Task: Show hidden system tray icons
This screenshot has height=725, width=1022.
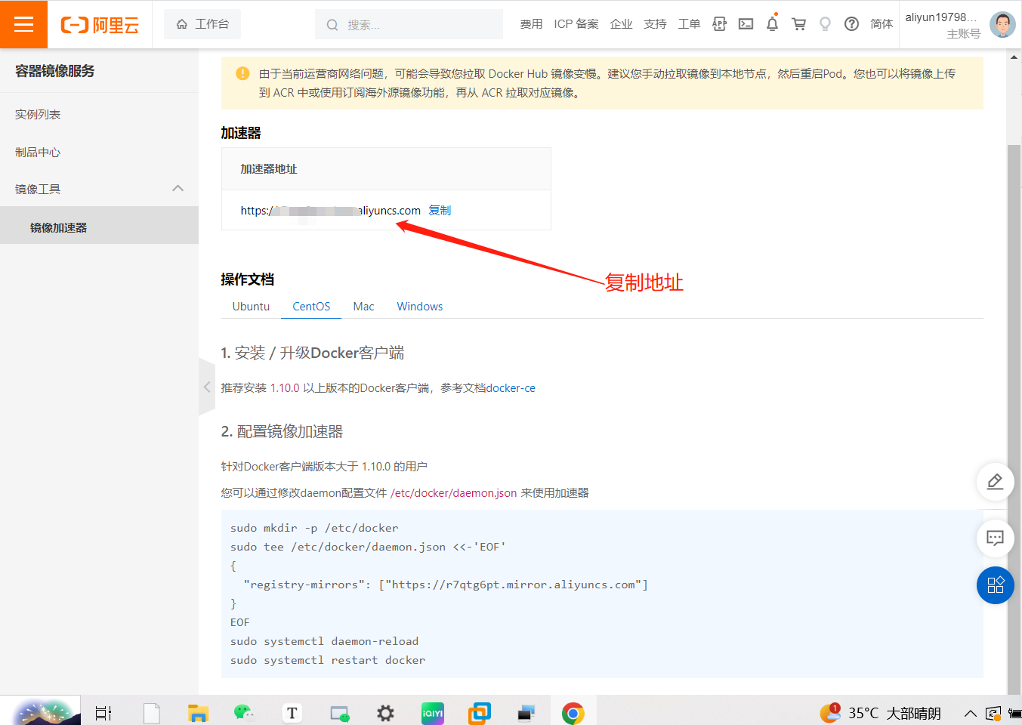Action: click(970, 713)
